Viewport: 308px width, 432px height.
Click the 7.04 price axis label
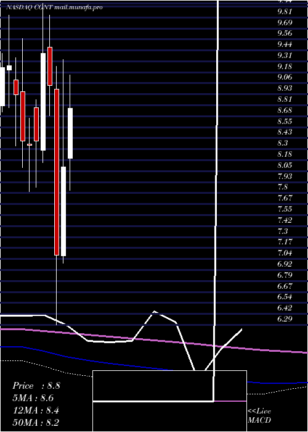(x=285, y=252)
